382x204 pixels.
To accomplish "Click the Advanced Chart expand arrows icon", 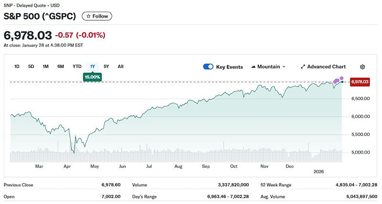I will [x=303, y=67].
